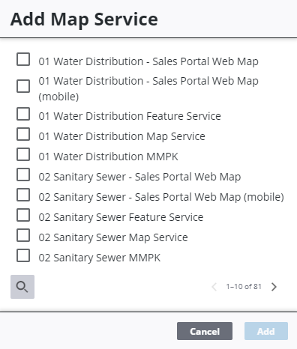This screenshot has width=297, height=349.
Task: Click the Cancel button
Action: [x=205, y=331]
